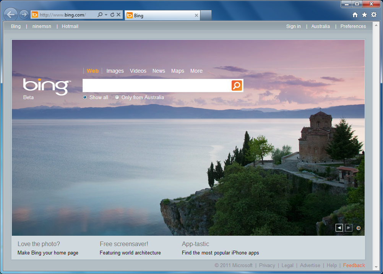The image size is (383, 274).
Task: Maximize the browser window
Action: tap(357, 4)
